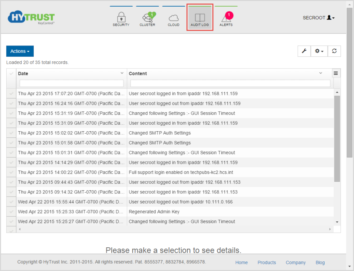Toggle the select-all rows checkmark in header

[x=11, y=73]
